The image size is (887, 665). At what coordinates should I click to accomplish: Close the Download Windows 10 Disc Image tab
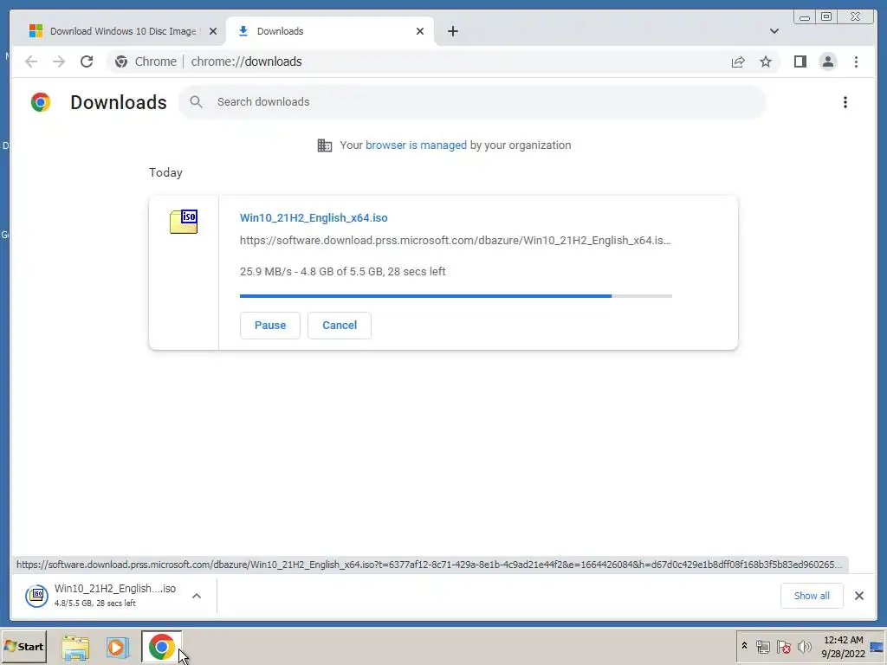coord(213,31)
